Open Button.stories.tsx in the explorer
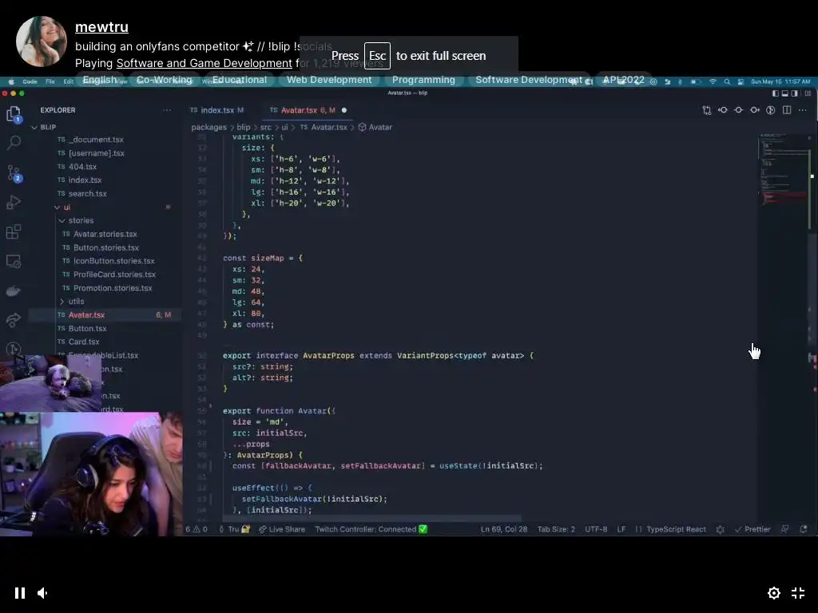Viewport: 818px width, 613px height. click(x=106, y=247)
